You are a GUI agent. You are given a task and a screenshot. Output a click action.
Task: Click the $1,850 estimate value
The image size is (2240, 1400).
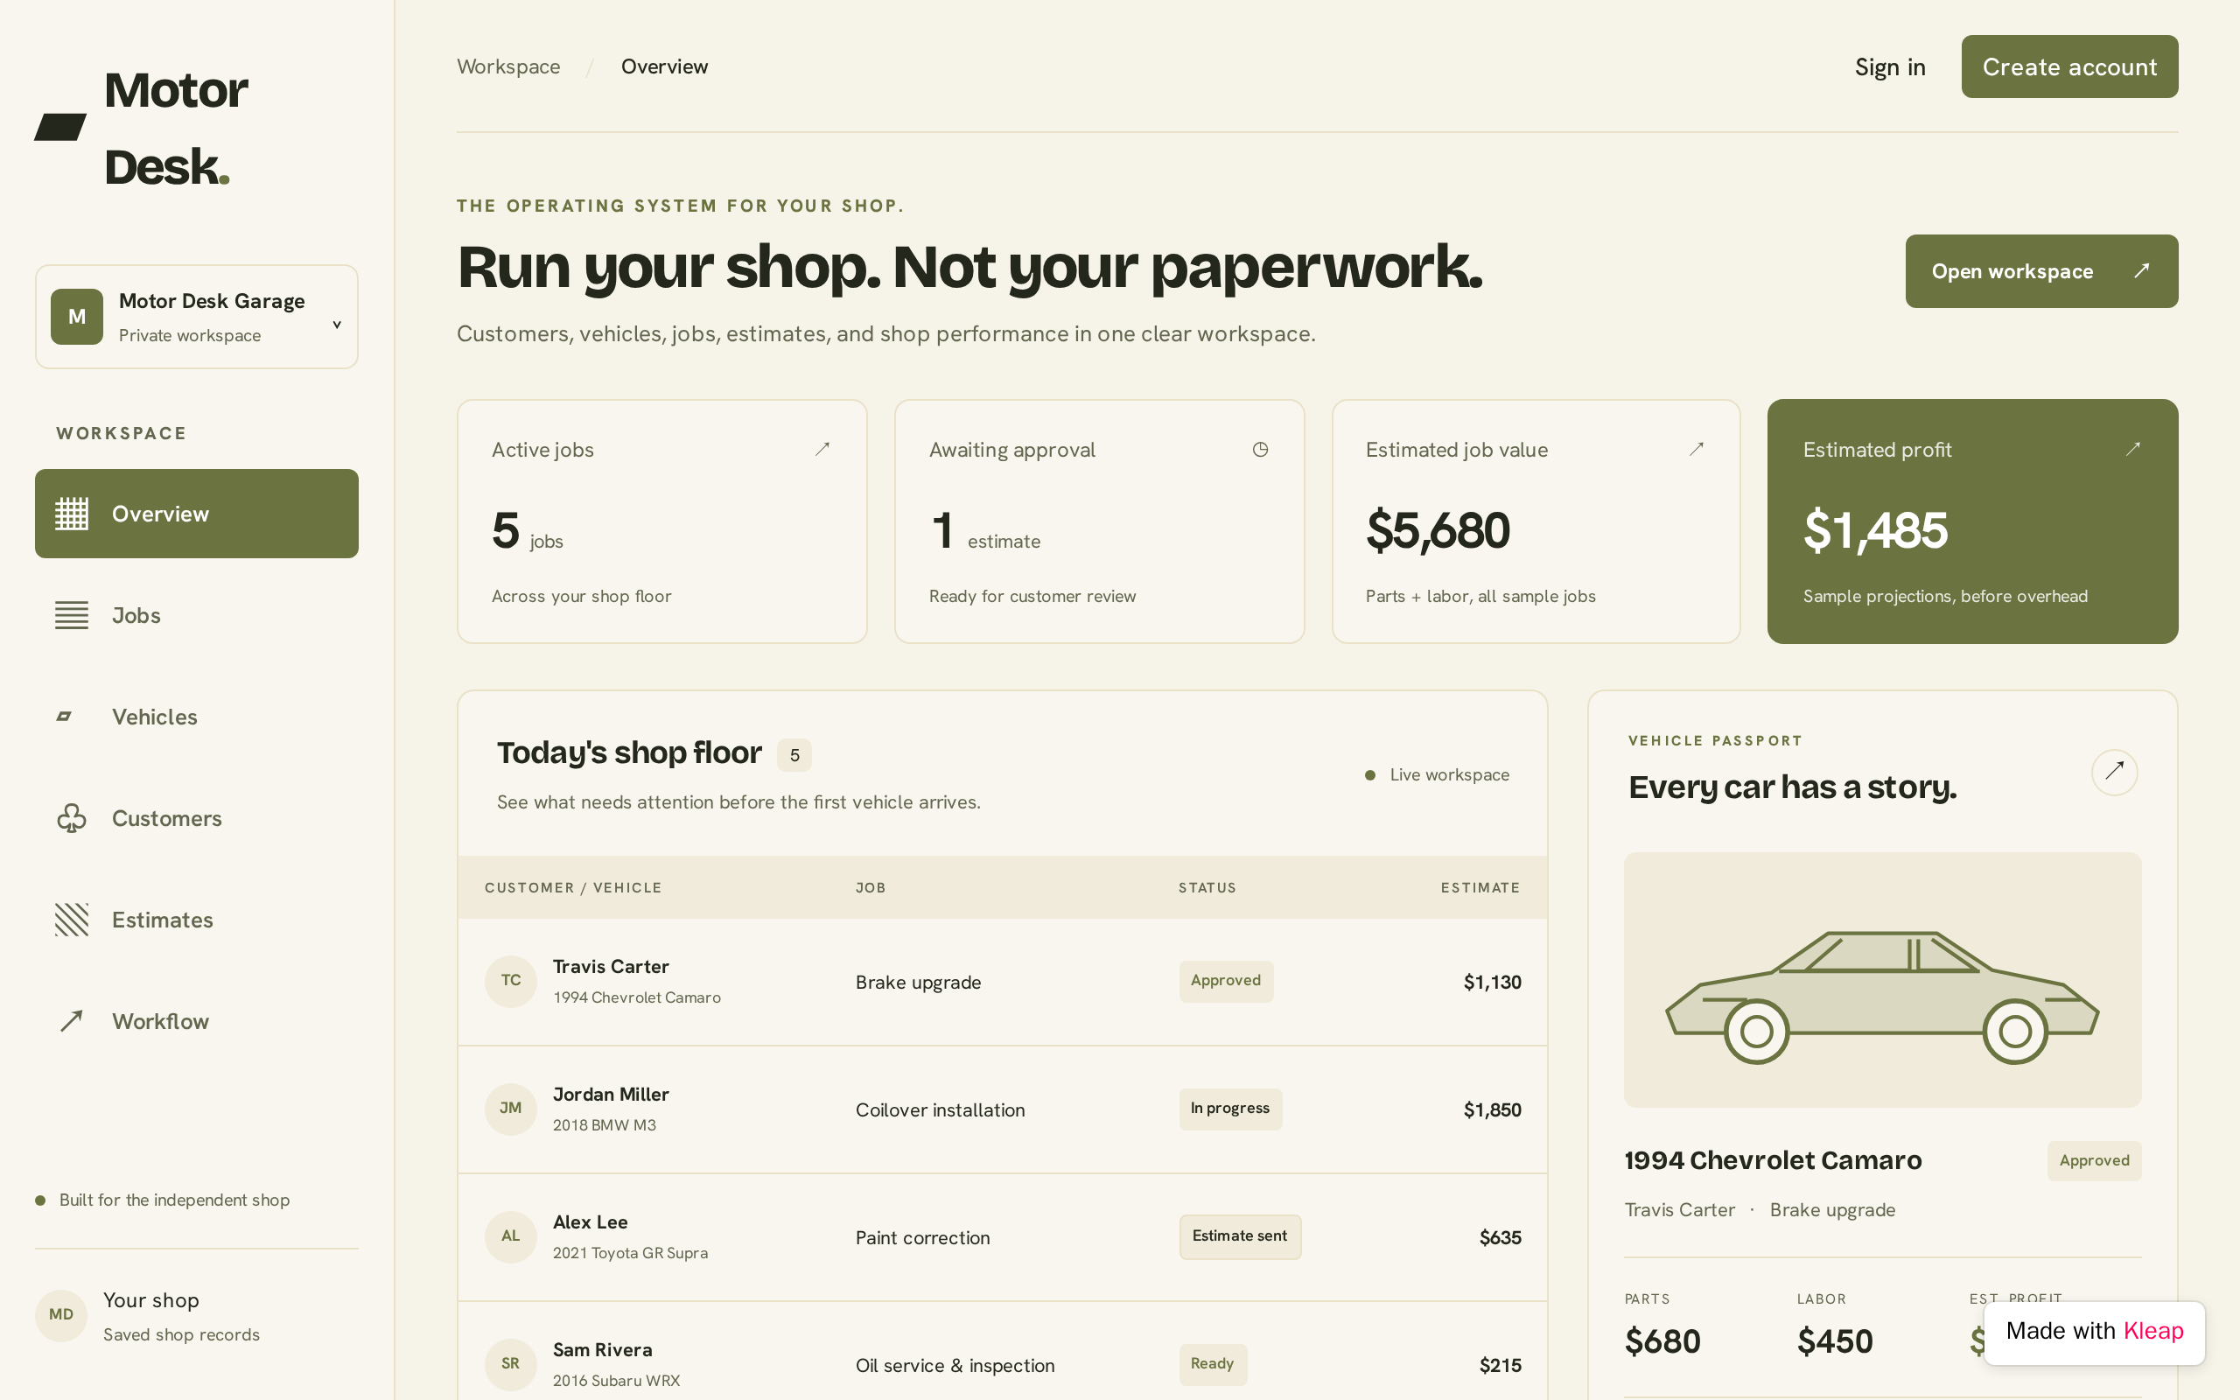(x=1492, y=1109)
